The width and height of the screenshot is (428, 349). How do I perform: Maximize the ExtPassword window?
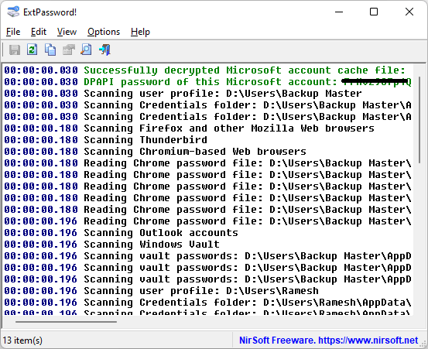(374, 12)
